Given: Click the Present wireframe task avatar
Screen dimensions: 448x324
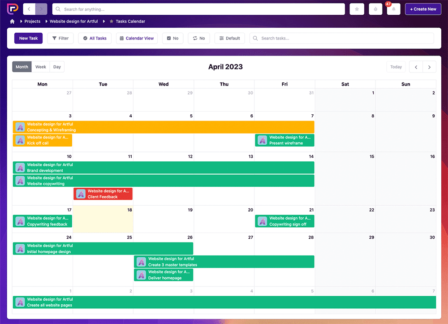Looking at the screenshot, I should [262, 140].
